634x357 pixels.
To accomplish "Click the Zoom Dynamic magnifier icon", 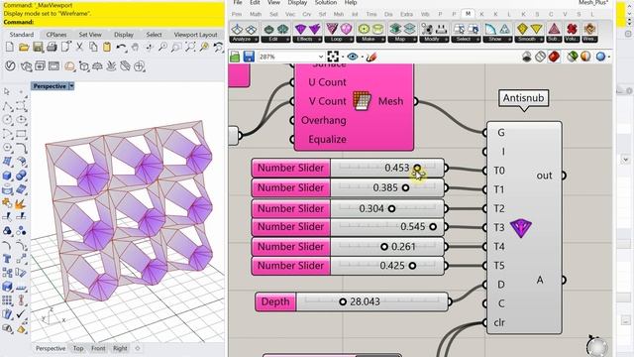I will pos(162,48).
